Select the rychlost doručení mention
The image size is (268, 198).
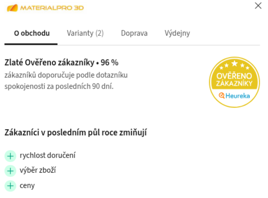[47, 155]
